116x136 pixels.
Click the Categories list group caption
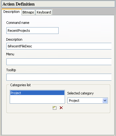tap(20, 85)
